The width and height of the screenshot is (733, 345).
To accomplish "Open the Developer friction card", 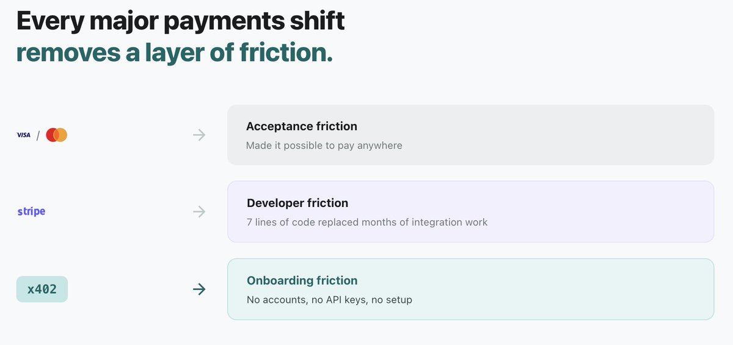I will click(x=470, y=212).
